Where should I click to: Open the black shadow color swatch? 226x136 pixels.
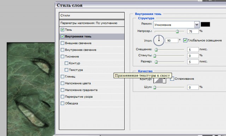point(206,24)
